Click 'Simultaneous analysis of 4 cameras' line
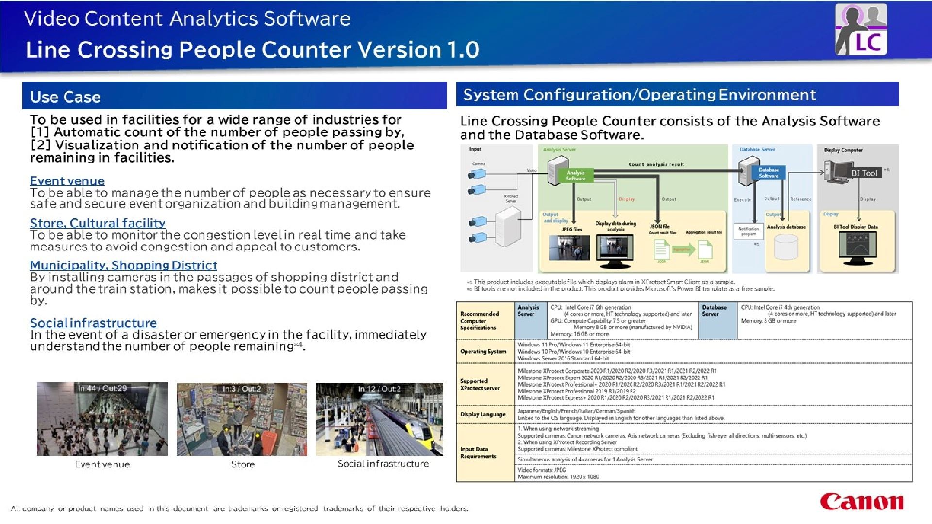 click(585, 459)
